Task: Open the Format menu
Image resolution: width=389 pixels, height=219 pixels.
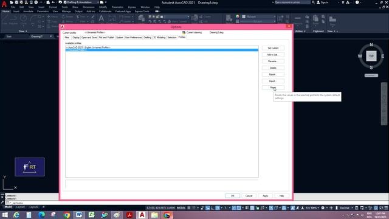Action: [x=53, y=7]
